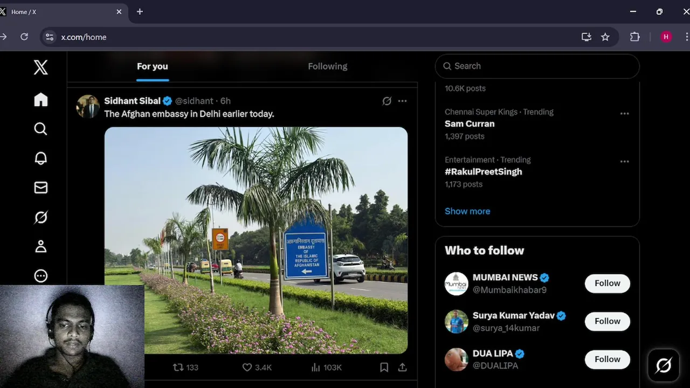Click 1,173 posts count text

(x=464, y=184)
